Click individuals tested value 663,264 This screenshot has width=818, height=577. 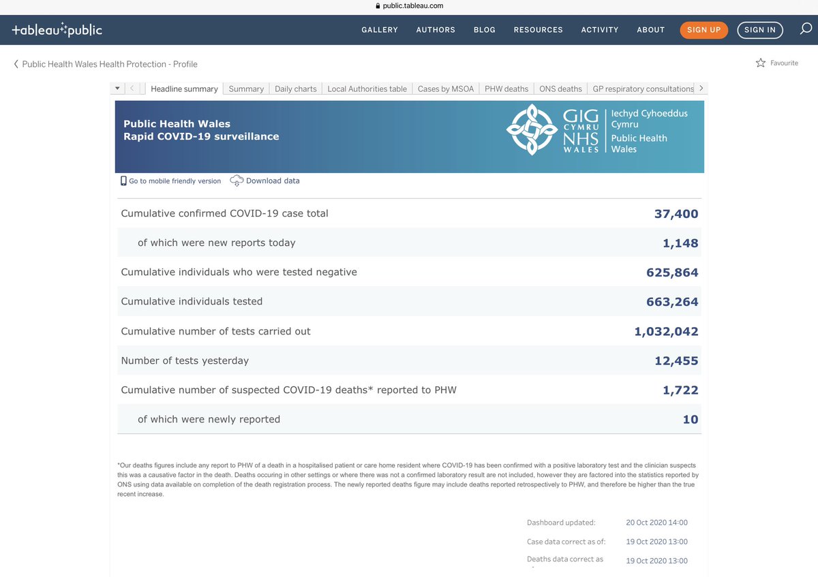pos(672,302)
